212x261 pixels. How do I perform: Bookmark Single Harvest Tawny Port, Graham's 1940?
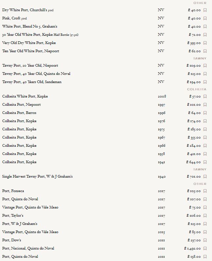click(205, 177)
